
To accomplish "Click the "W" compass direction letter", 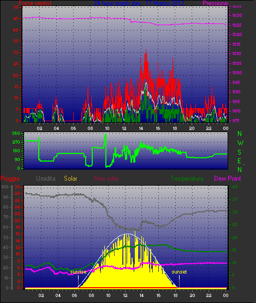I will click(x=240, y=143).
